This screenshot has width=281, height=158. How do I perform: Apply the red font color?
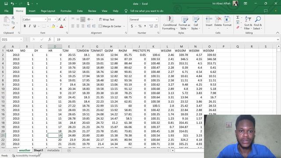point(61,26)
